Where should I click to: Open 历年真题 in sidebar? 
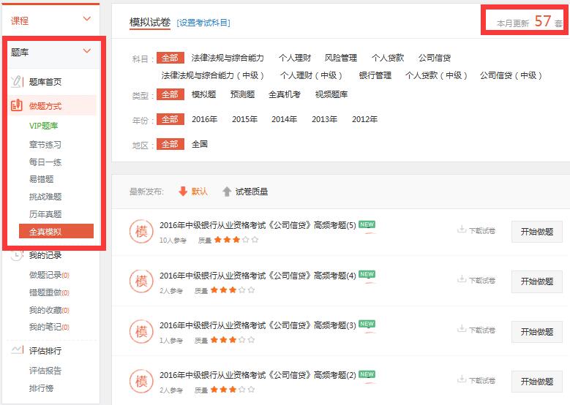[45, 214]
